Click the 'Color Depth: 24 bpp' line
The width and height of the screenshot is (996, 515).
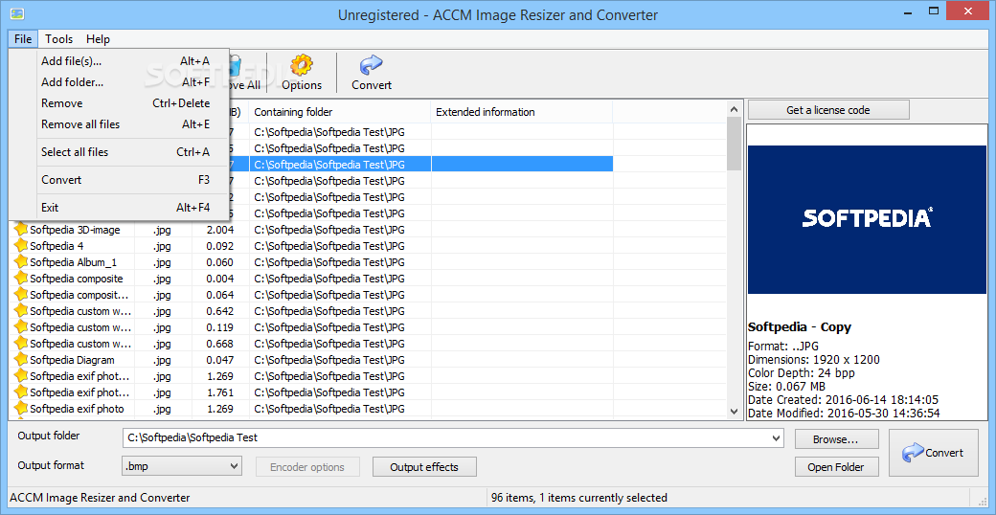pos(801,373)
